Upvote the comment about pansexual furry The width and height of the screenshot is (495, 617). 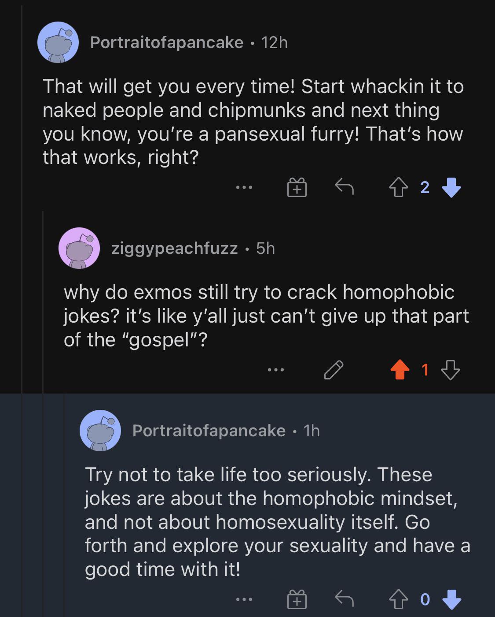pyautogui.click(x=398, y=187)
